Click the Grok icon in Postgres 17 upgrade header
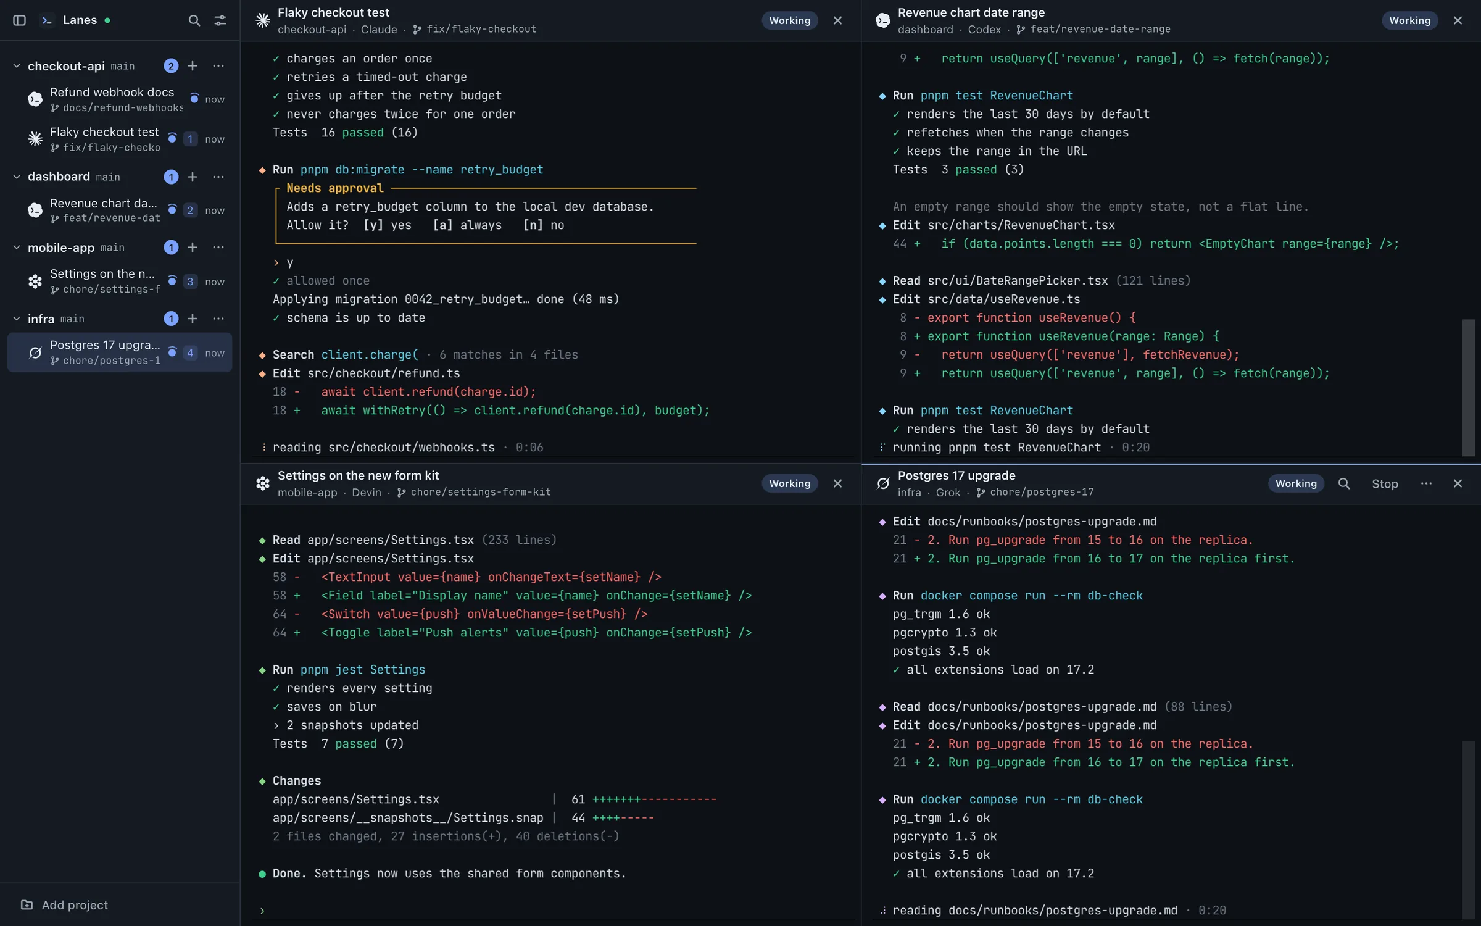 point(883,483)
